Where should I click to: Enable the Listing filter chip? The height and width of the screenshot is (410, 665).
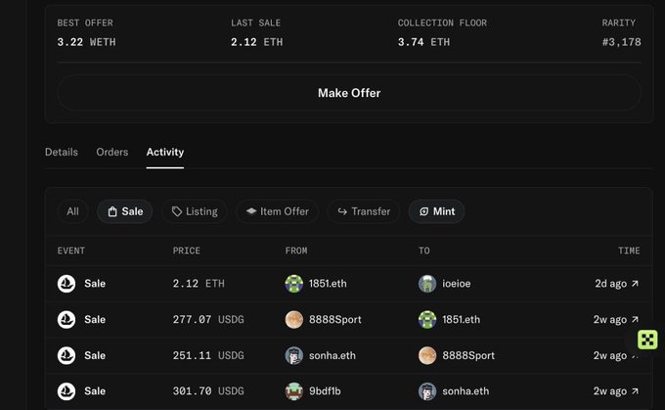(x=195, y=211)
